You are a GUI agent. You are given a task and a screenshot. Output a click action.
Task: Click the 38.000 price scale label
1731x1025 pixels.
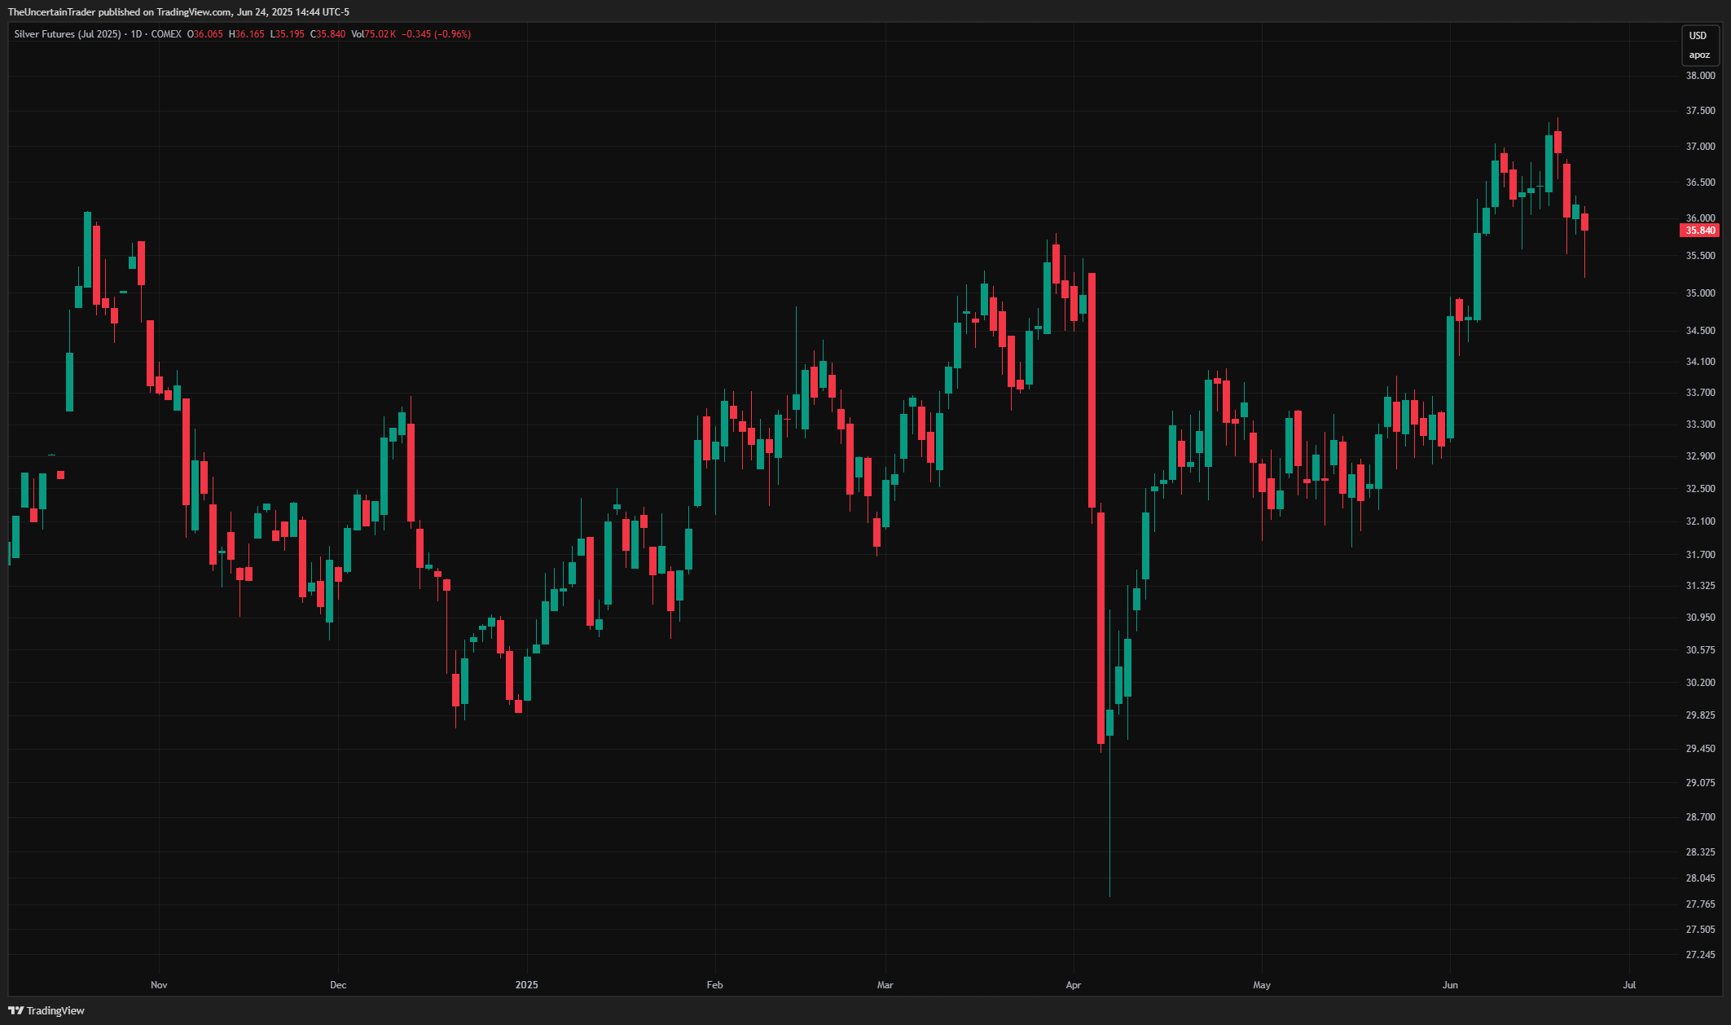[x=1701, y=76]
